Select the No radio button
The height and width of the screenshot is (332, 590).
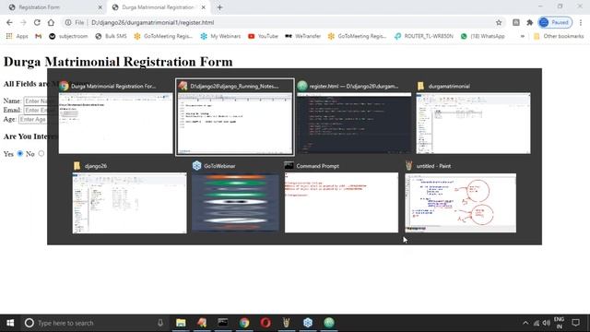pos(41,153)
